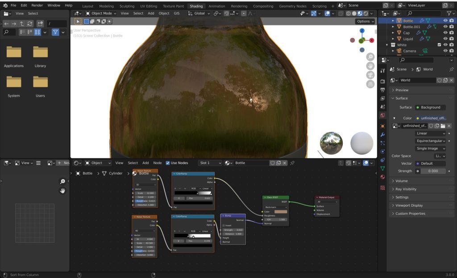Screen dimensions: 457x278
Task: Click the camera view icon in viewport
Action: point(370,75)
